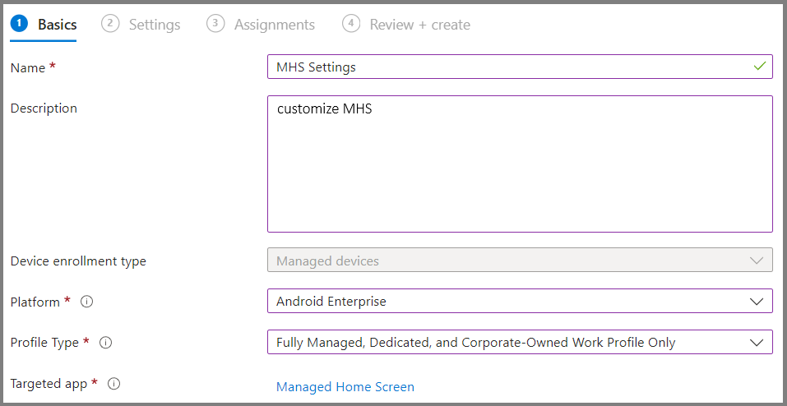This screenshot has width=787, height=406.
Task: Click the Profile Type info icon
Action: (105, 343)
